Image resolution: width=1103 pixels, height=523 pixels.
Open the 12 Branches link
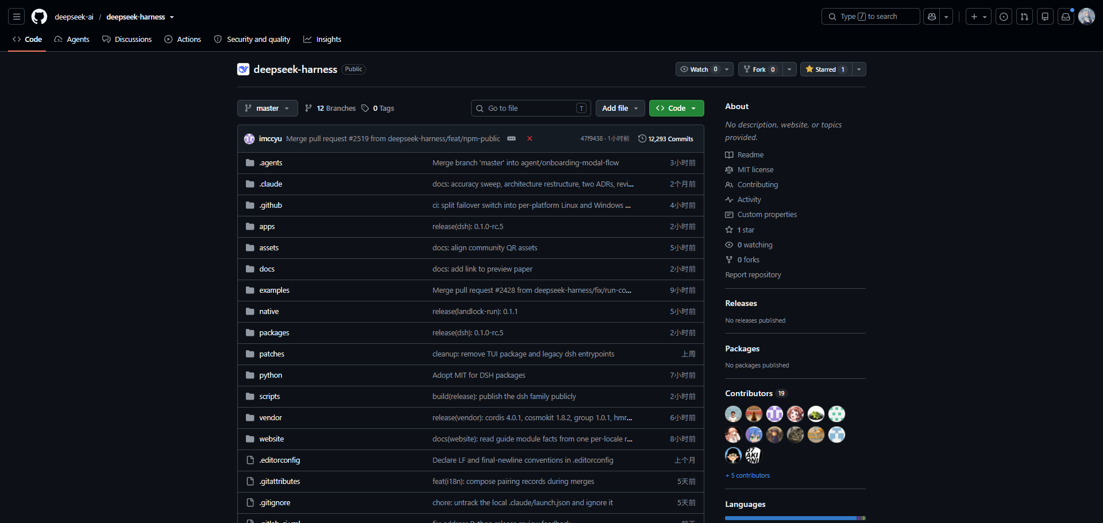click(x=330, y=109)
